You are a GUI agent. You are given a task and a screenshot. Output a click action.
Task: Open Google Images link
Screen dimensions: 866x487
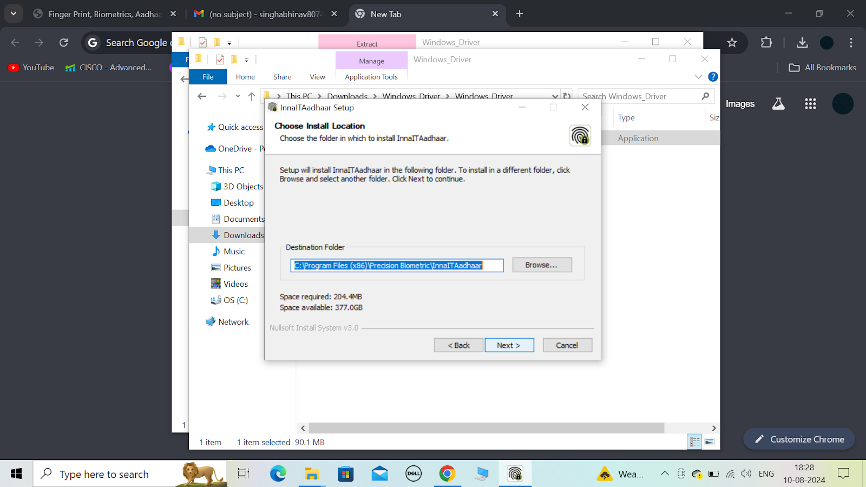click(x=740, y=104)
